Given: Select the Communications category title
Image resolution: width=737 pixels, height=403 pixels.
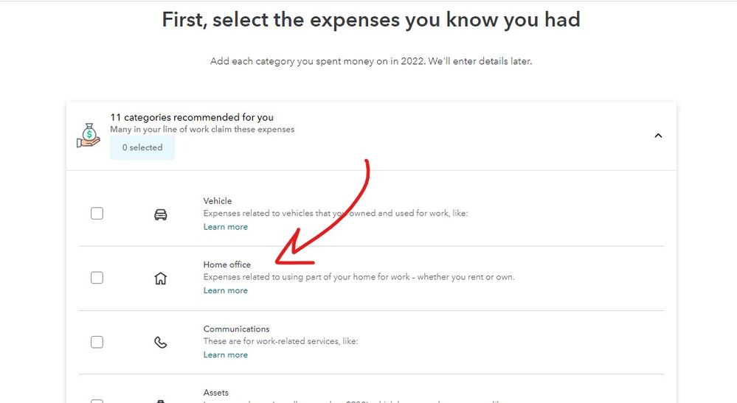Looking at the screenshot, I should click(236, 329).
